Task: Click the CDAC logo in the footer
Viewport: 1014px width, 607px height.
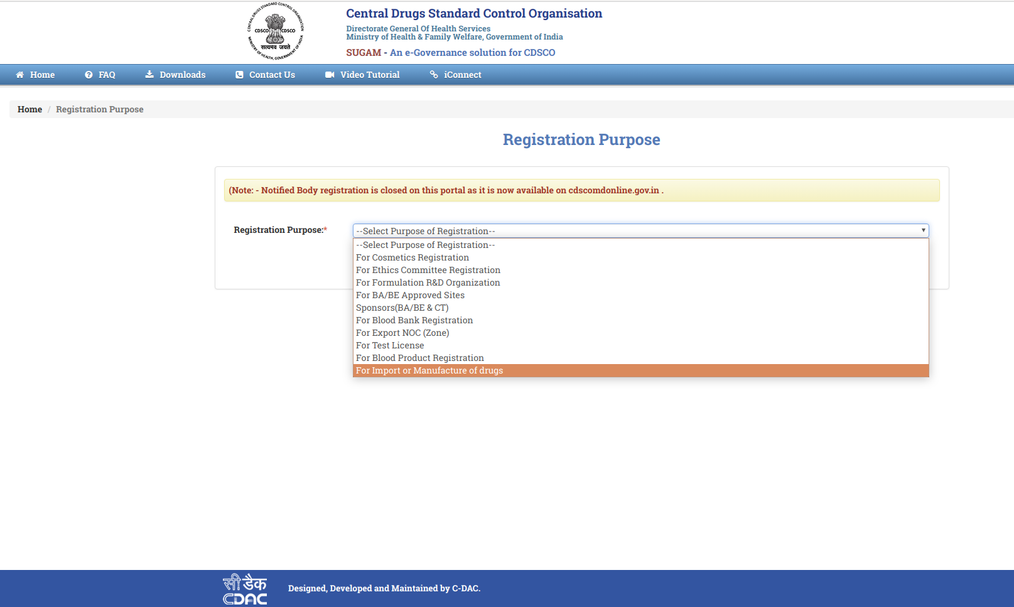Action: [x=245, y=588]
